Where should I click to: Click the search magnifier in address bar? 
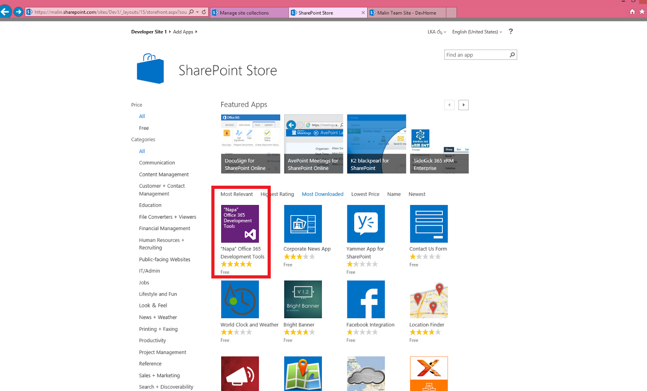191,12
